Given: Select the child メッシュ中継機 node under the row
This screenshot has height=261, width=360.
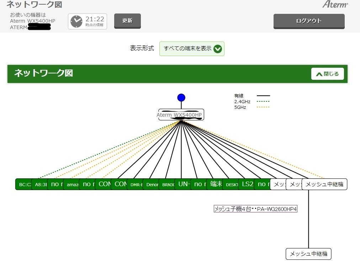Looking at the screenshot, I should pyautogui.click(x=308, y=254).
